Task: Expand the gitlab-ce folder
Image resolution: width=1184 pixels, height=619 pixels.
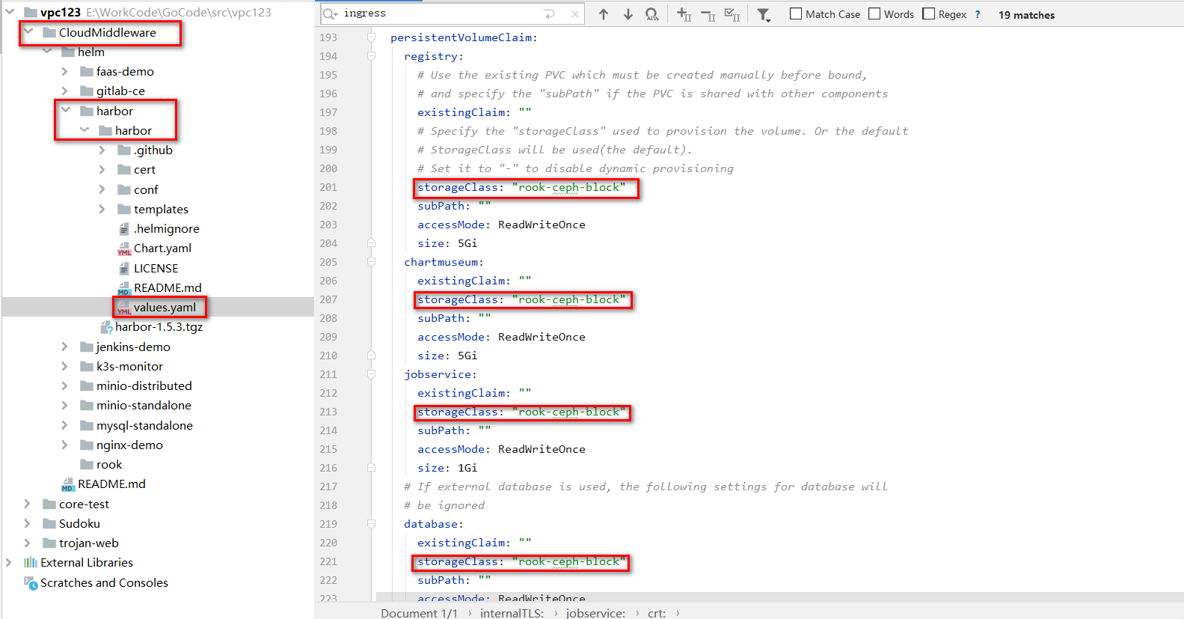Action: pos(65,91)
